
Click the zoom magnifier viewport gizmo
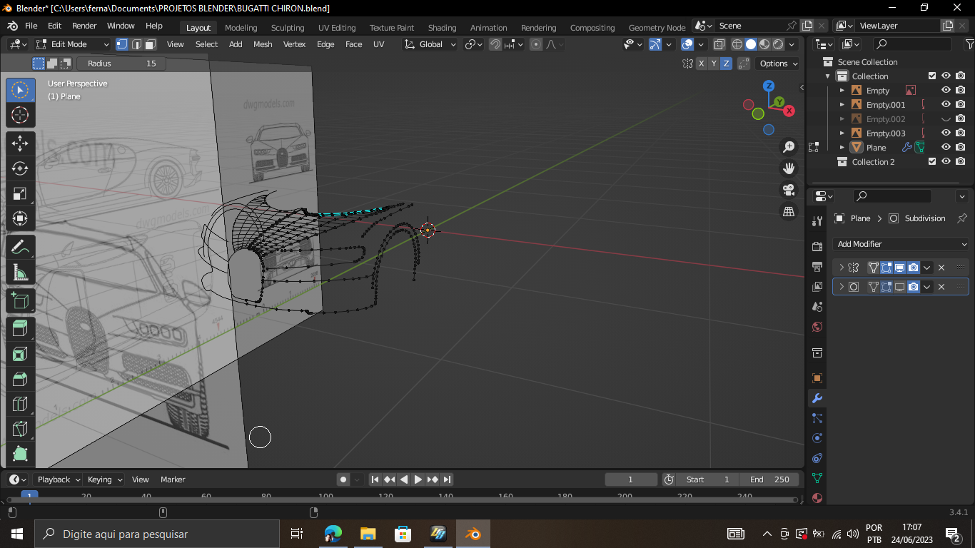pyautogui.click(x=789, y=147)
